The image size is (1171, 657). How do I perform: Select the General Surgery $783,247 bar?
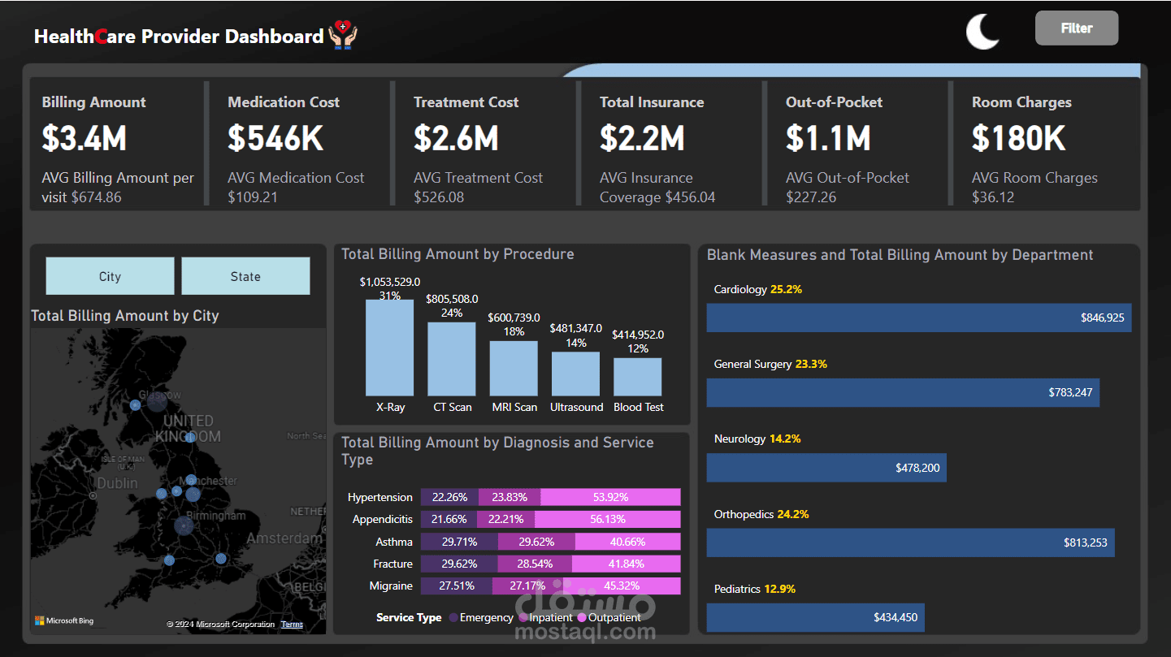coord(903,392)
